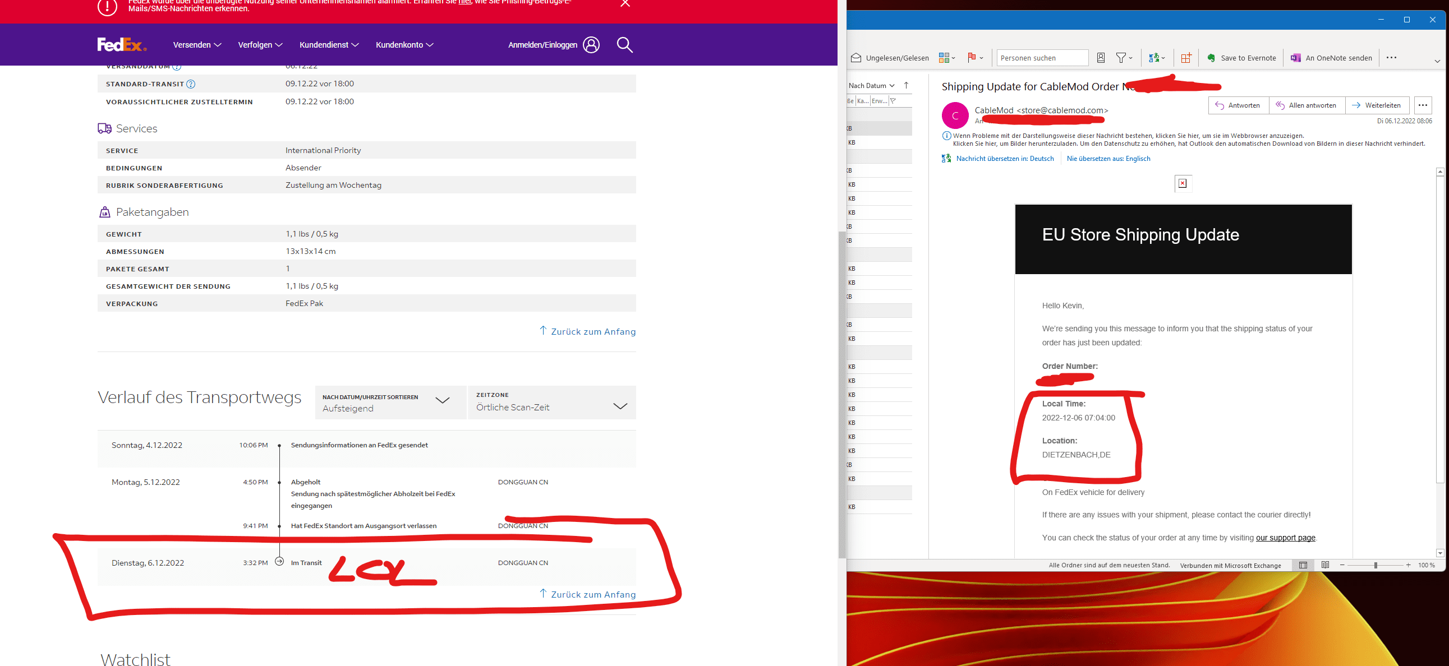Open the Kundenkonto menu on FedEx
The height and width of the screenshot is (666, 1449).
pyautogui.click(x=404, y=44)
